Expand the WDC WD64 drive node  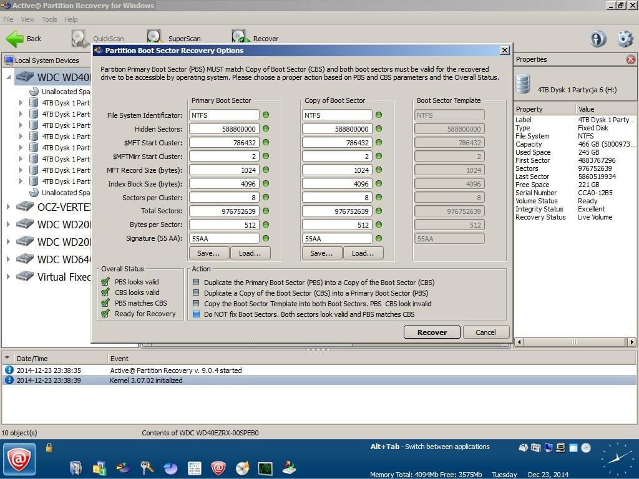(8, 259)
